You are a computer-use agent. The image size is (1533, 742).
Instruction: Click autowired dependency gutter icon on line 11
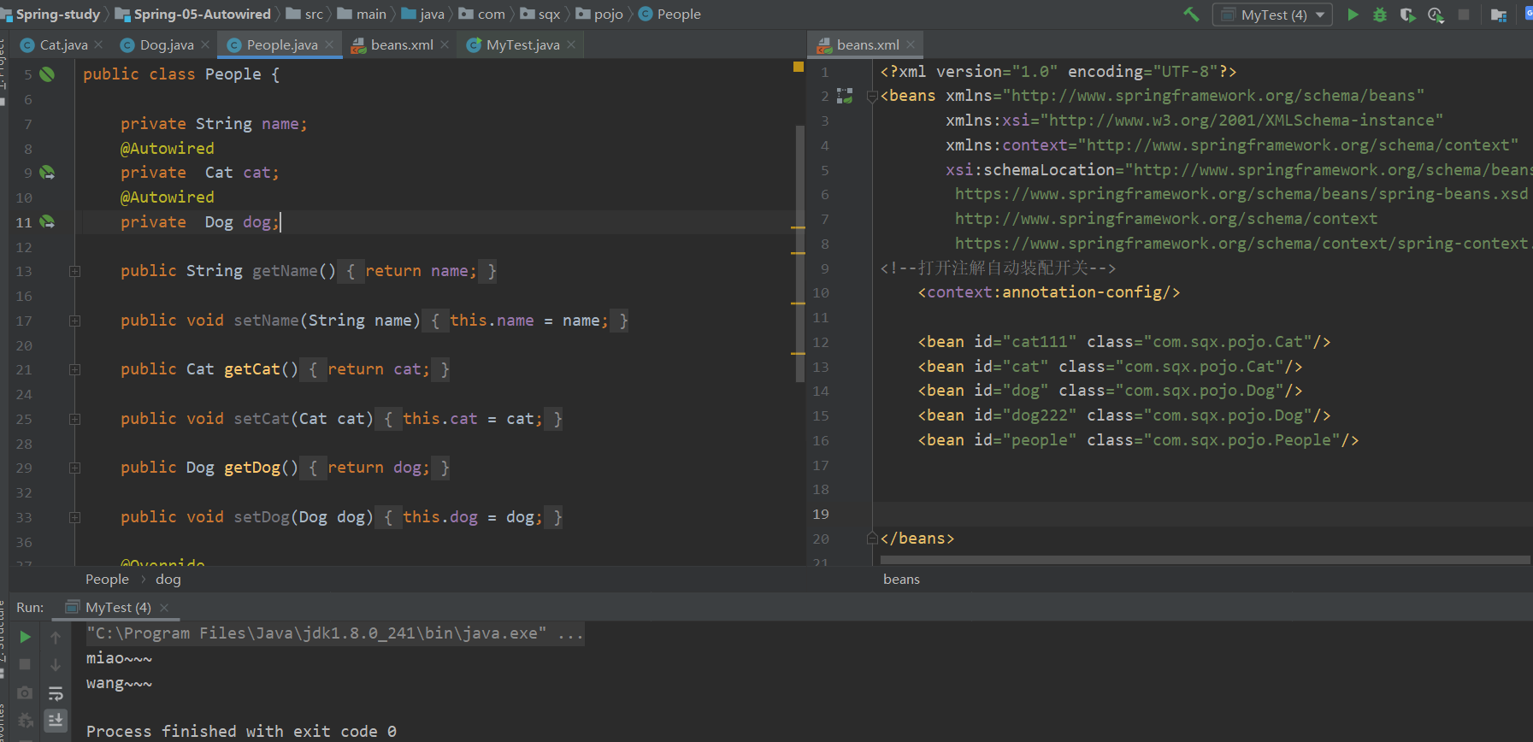tap(47, 222)
